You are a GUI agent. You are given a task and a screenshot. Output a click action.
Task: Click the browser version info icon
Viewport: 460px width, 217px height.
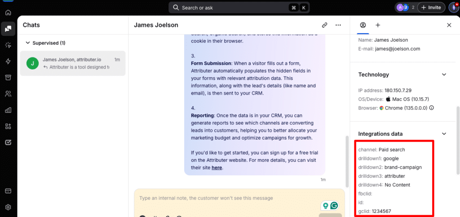coord(431,108)
